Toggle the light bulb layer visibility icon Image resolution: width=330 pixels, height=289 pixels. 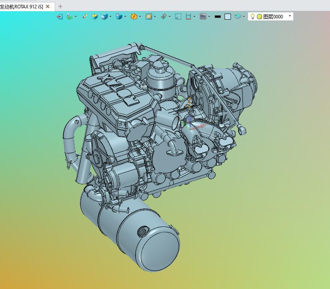point(252,16)
